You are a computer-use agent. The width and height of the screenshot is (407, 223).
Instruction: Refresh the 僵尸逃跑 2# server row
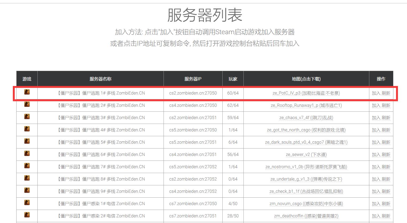coord(386,105)
